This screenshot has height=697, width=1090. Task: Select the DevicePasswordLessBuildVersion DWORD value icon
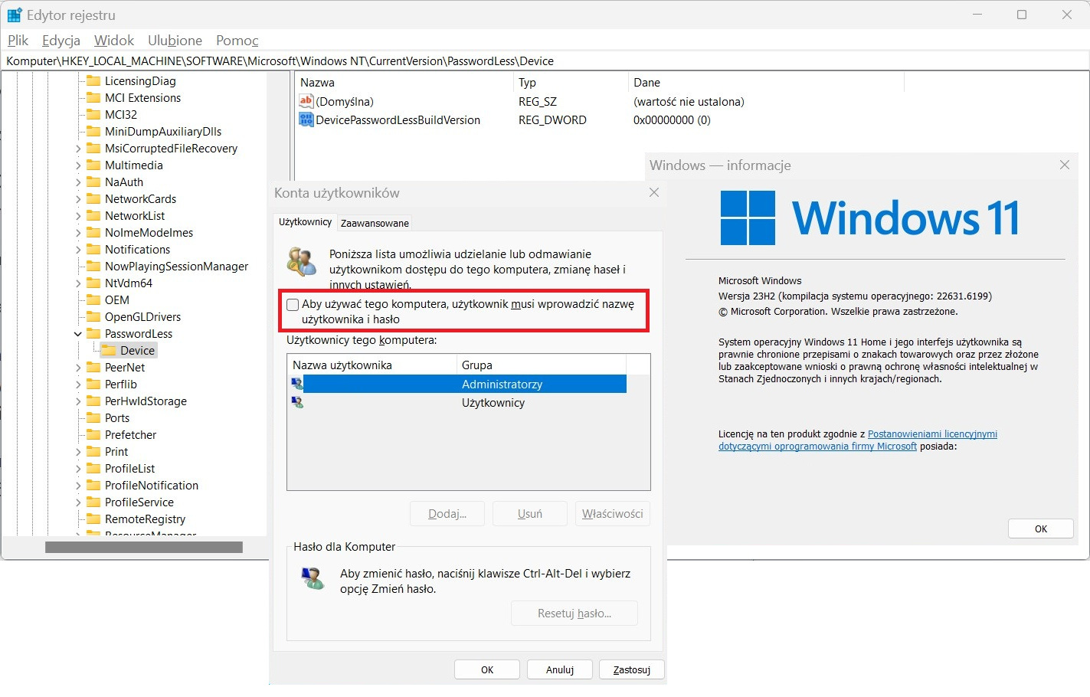click(306, 119)
